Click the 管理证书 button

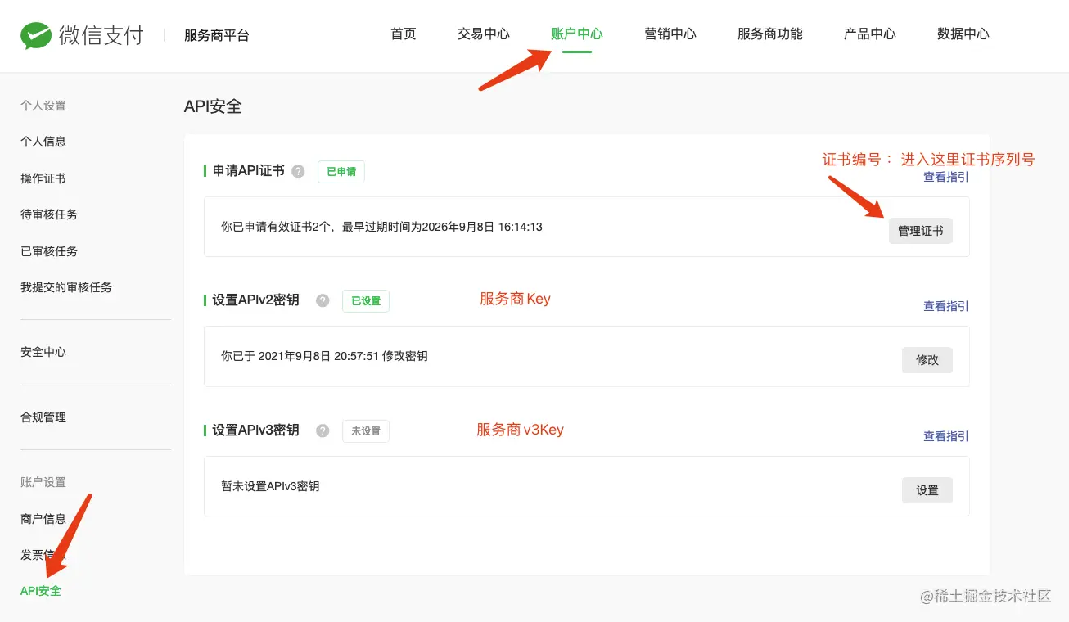pyautogui.click(x=921, y=231)
